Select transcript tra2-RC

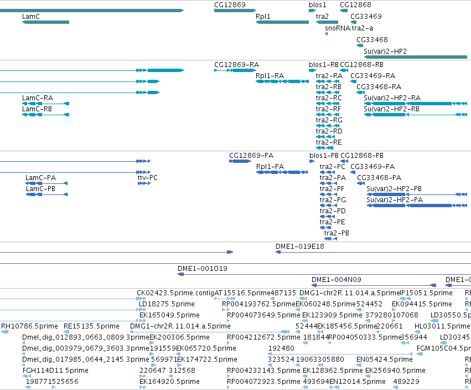pyautogui.click(x=328, y=104)
